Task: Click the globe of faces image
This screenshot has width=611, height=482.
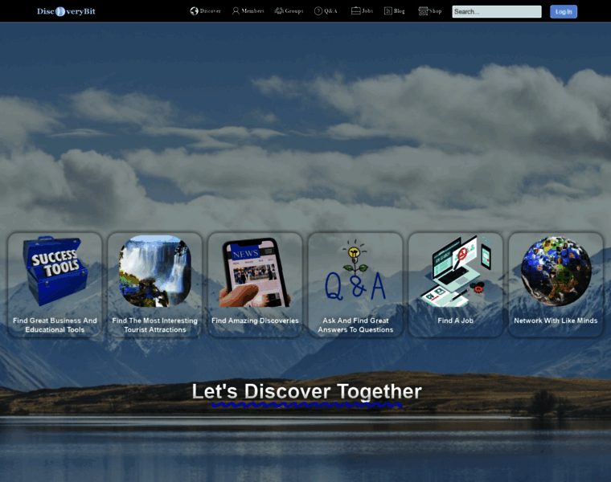Action: [x=556, y=271]
